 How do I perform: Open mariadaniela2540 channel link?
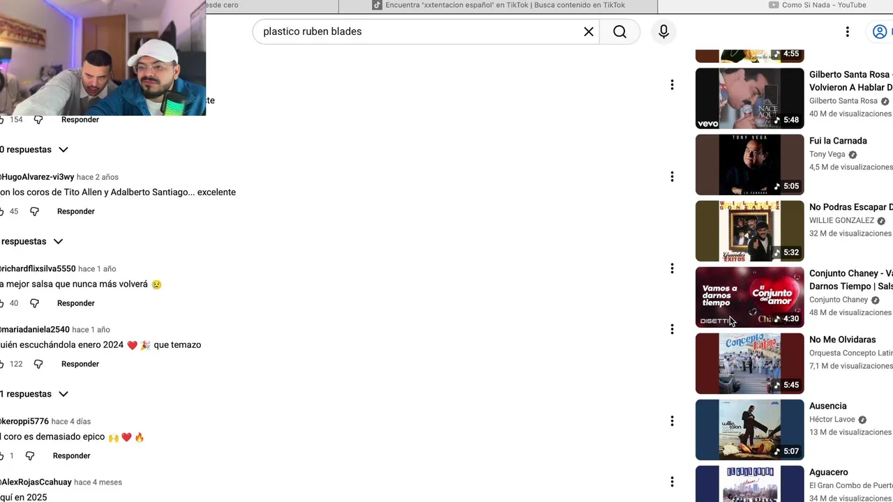pos(35,330)
